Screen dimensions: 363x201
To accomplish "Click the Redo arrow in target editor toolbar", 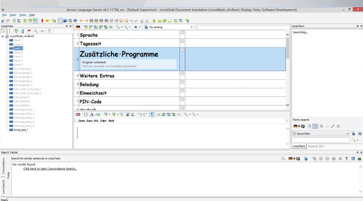I will click(x=145, y=115).
